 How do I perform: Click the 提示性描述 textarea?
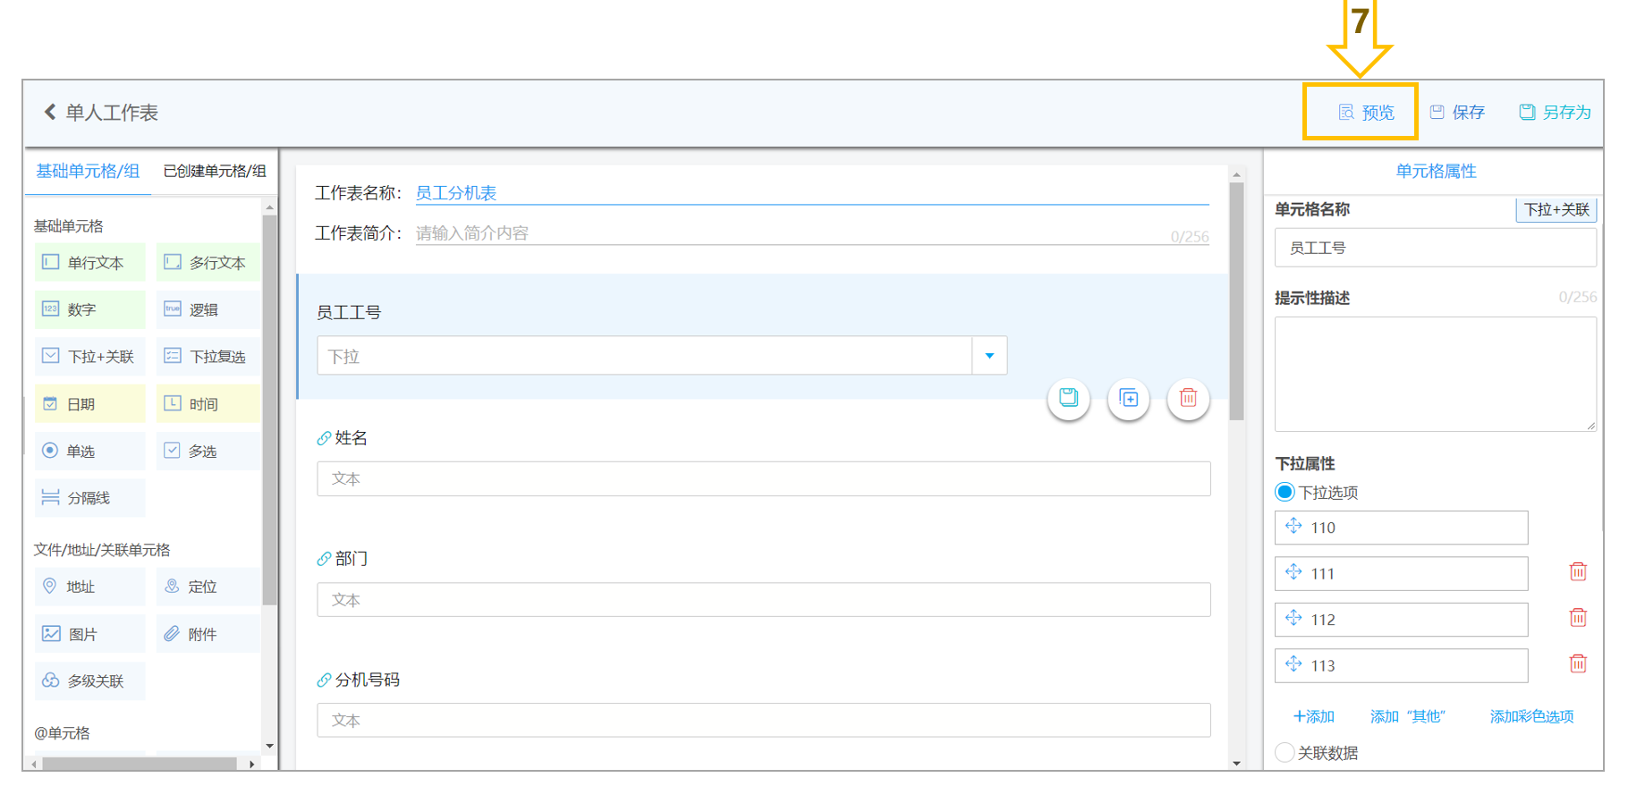(1436, 374)
